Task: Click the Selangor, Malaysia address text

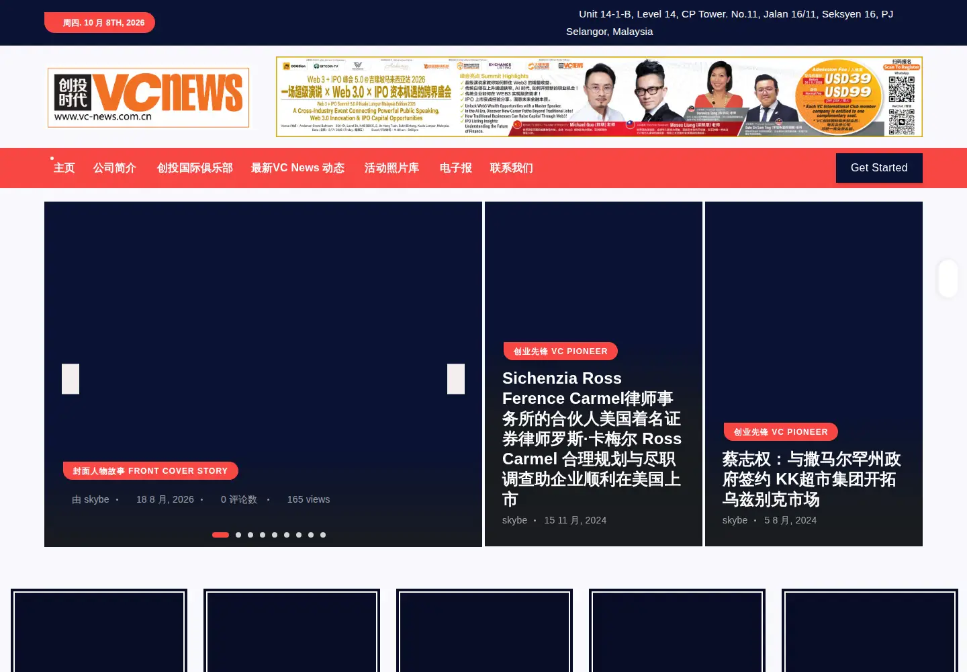Action: (x=610, y=32)
